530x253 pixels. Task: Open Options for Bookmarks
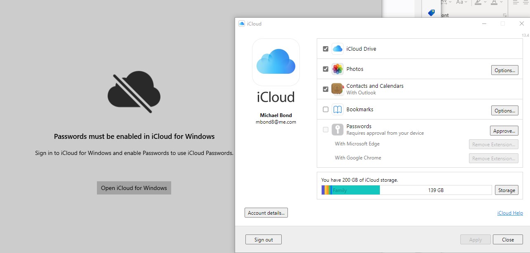pos(504,110)
